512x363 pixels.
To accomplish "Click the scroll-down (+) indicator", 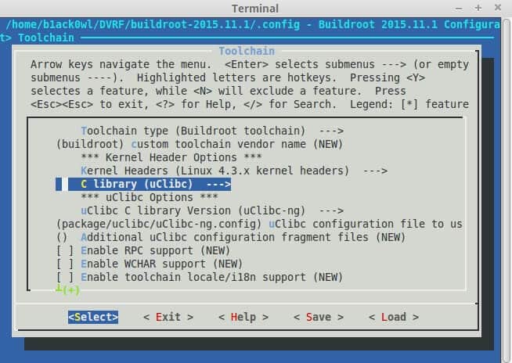I will pyautogui.click(x=67, y=289).
